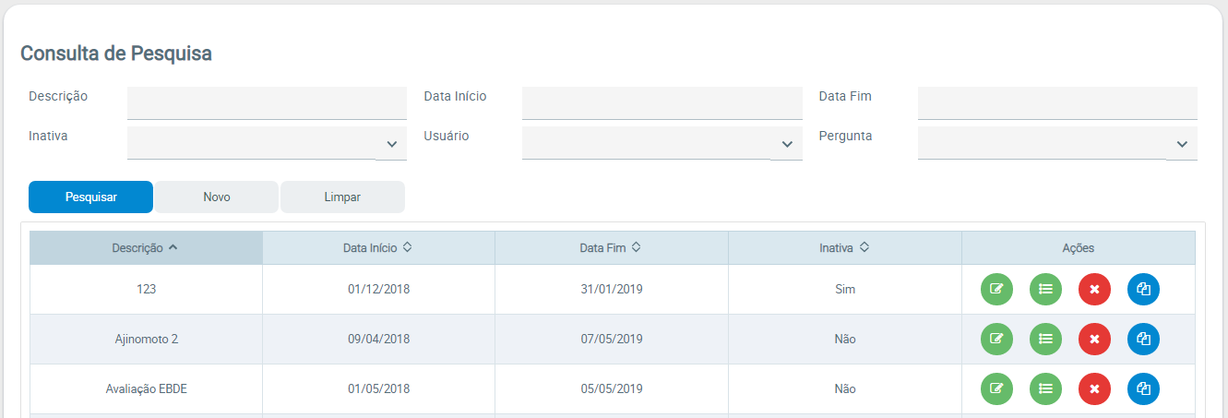1228x418 pixels.
Task: Sort by Data Fim column header
Action: [611, 248]
